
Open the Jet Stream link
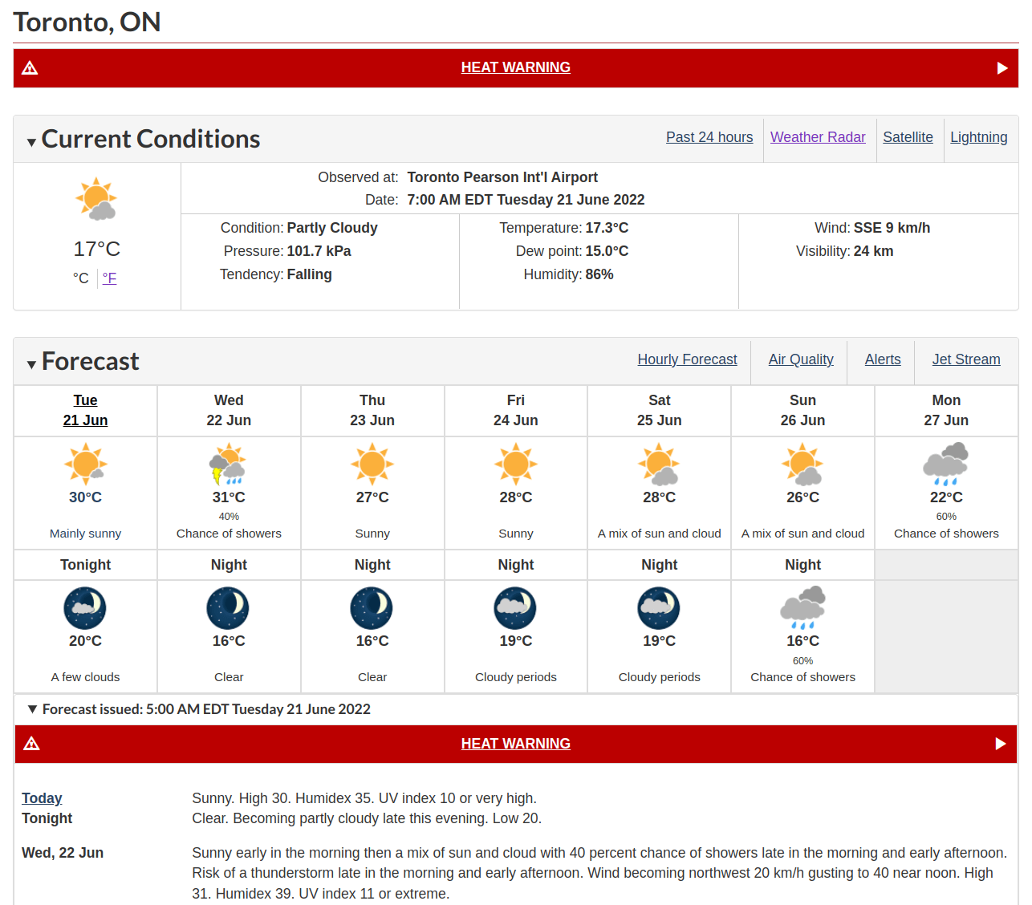(x=966, y=359)
